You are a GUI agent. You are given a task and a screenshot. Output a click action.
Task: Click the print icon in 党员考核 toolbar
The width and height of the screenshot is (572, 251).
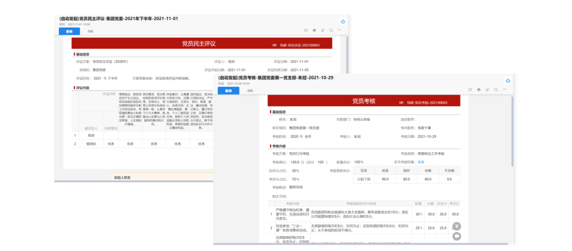coord(478,90)
